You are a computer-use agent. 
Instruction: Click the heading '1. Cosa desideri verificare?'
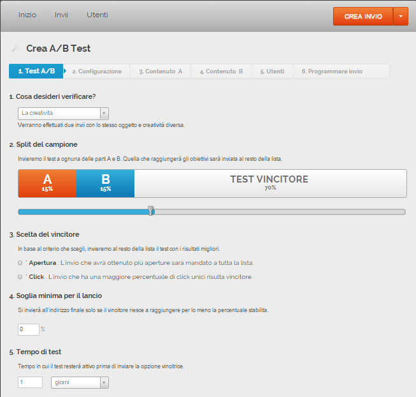52,96
